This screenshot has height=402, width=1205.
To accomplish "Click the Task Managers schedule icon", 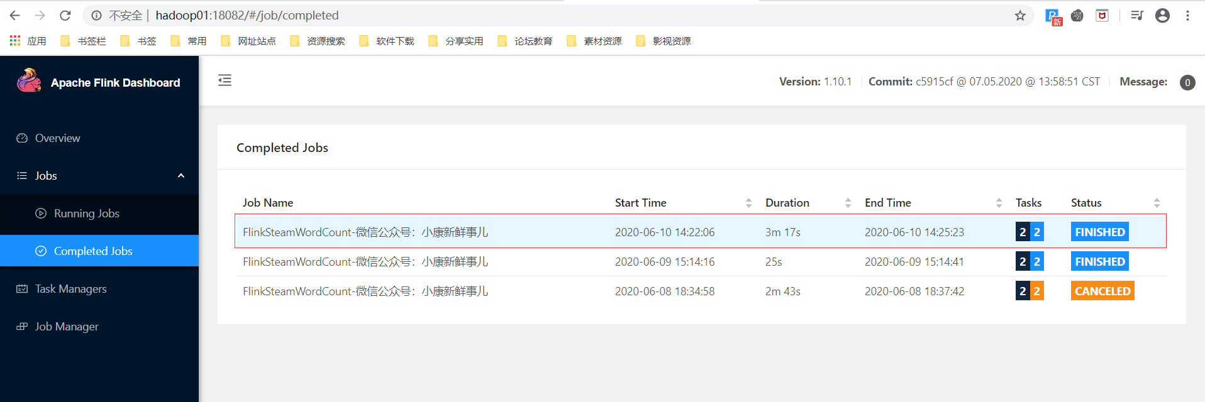I will click(x=22, y=288).
